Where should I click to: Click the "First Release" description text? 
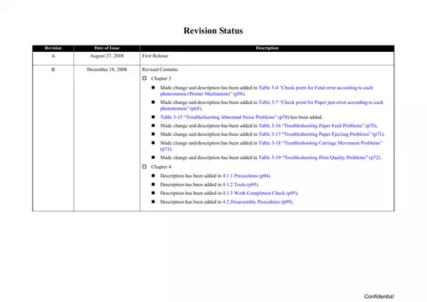[155, 56]
